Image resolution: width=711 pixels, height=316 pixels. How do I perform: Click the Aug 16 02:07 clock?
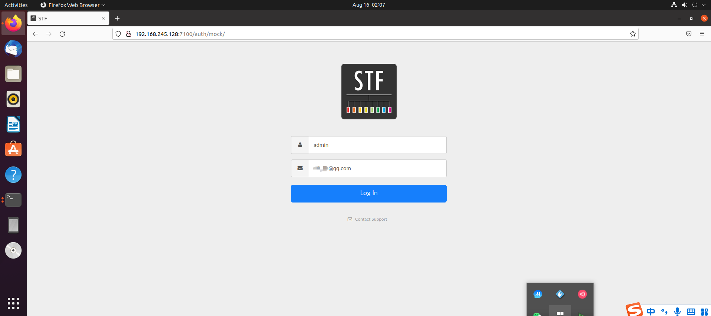[369, 5]
